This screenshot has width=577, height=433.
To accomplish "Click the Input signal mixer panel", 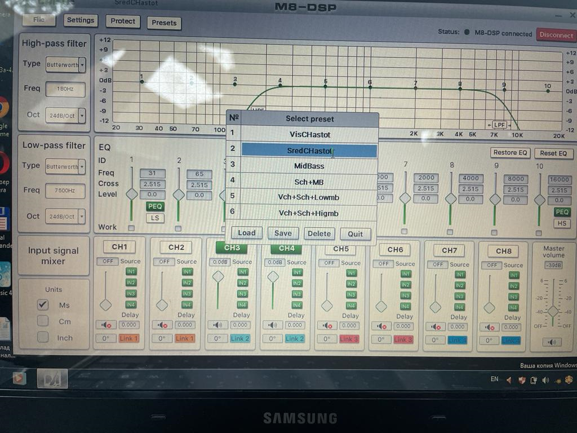I will [54, 255].
